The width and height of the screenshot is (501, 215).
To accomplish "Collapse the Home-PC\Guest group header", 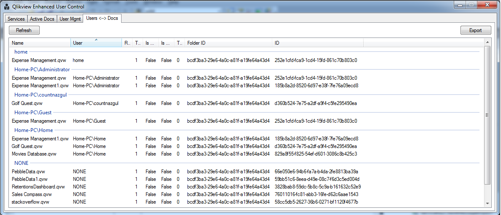I will (x=33, y=112).
